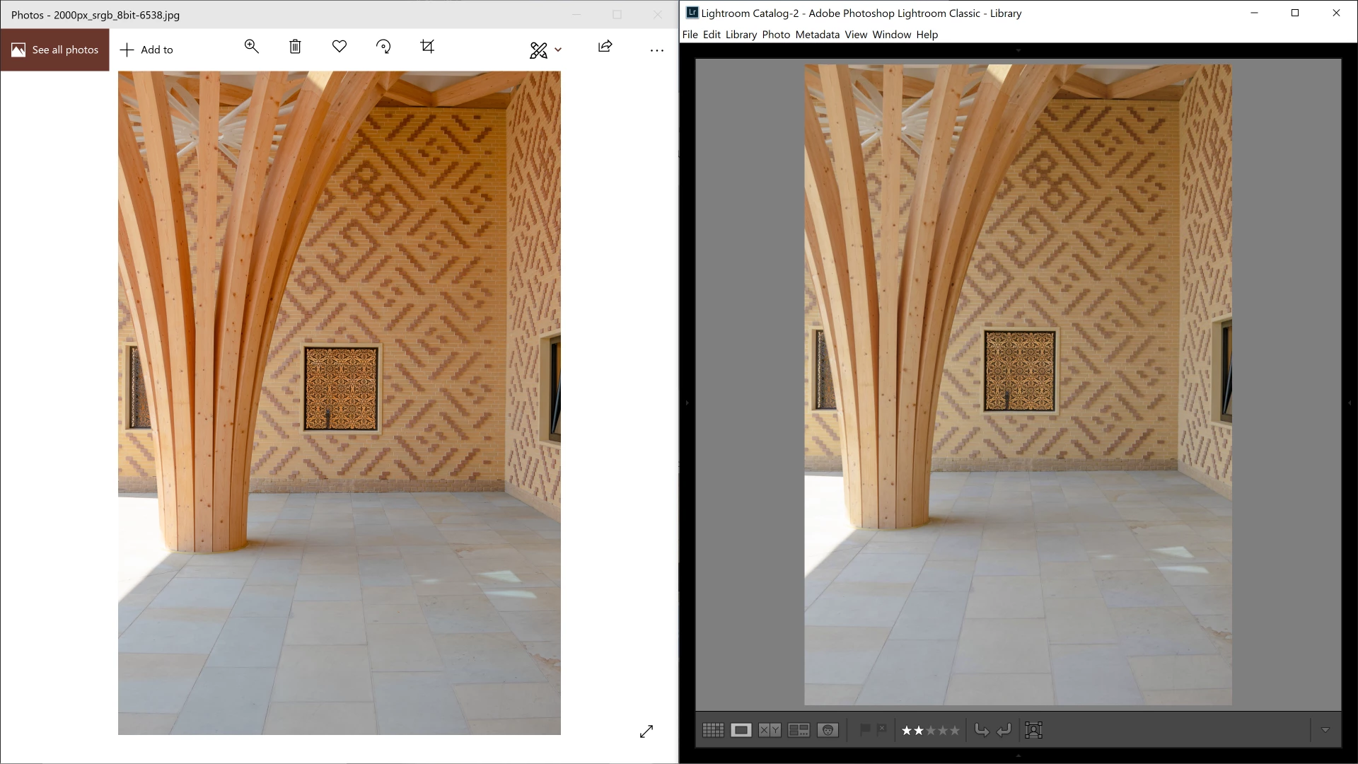This screenshot has width=1358, height=764.
Task: Rotate photo clockwise in Lightroom toolbar
Action: point(1004,730)
